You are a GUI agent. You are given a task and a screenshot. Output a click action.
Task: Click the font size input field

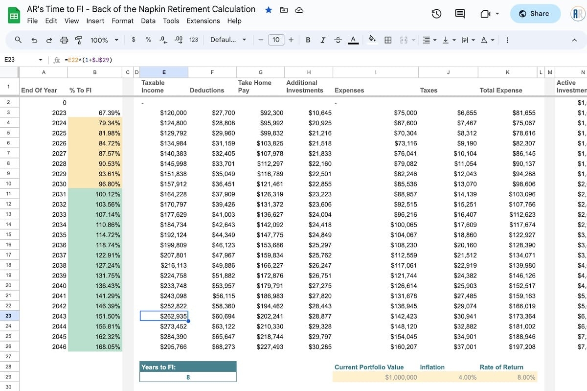pyautogui.click(x=276, y=40)
